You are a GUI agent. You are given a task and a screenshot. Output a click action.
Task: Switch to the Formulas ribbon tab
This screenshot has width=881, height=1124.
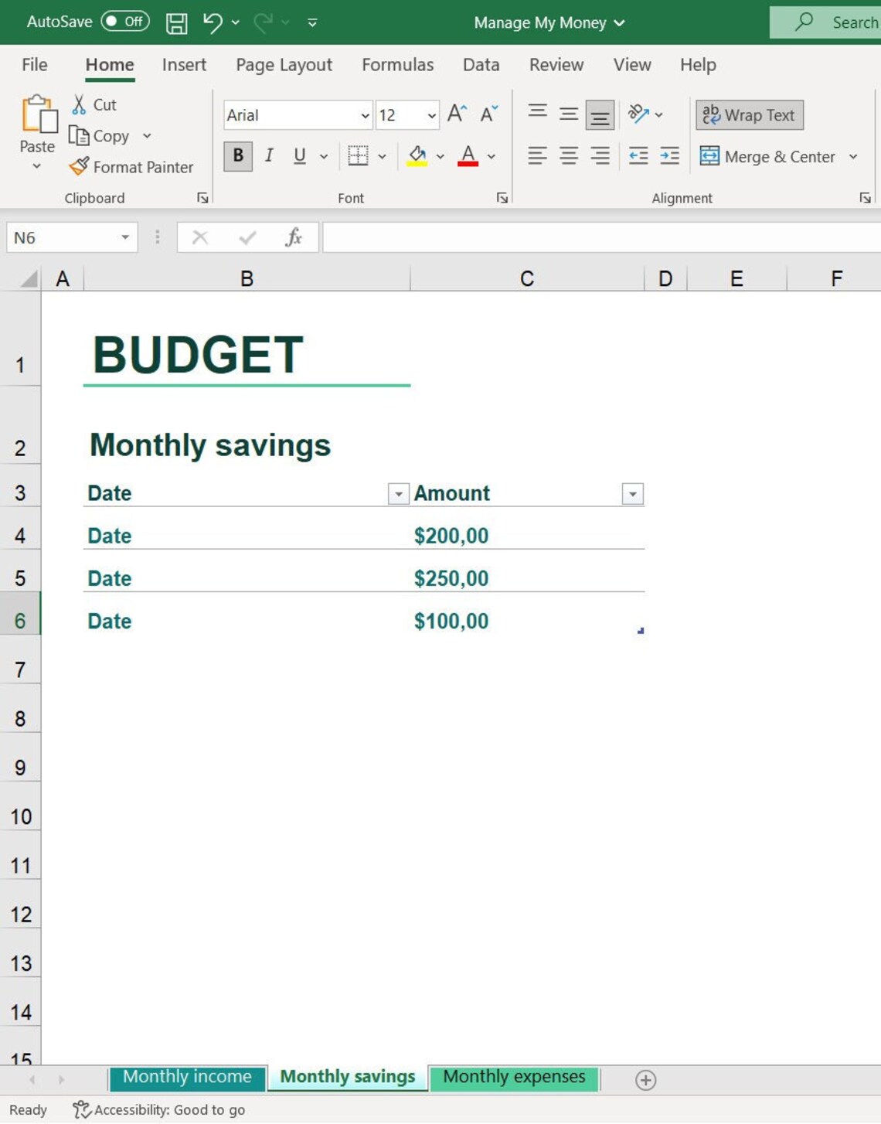[397, 65]
